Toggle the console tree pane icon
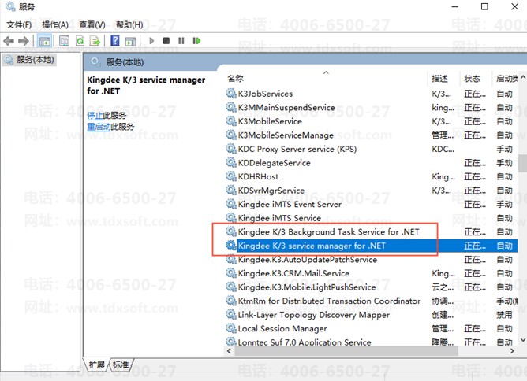The width and height of the screenshot is (527, 381). coord(45,41)
